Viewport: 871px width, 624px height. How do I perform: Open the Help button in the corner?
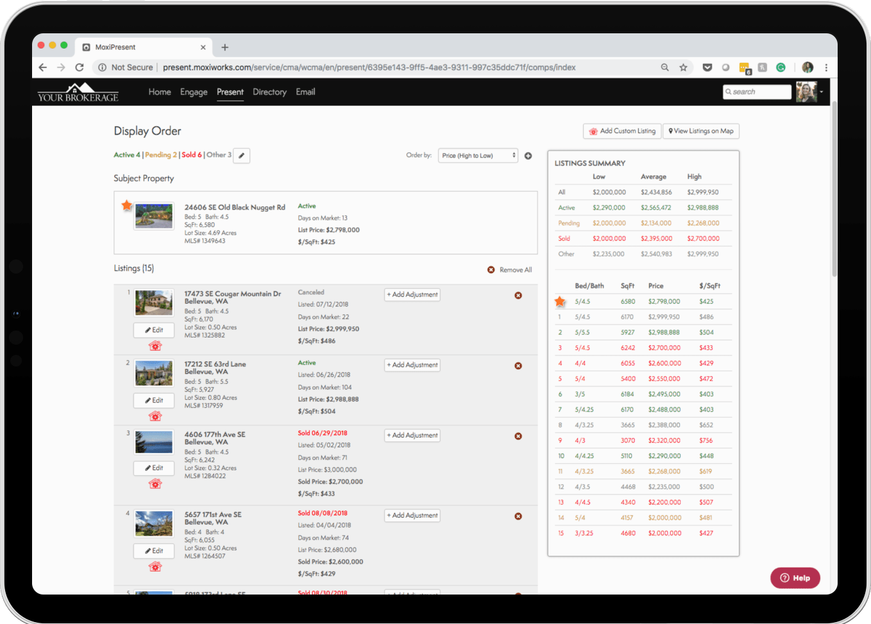[x=795, y=577]
